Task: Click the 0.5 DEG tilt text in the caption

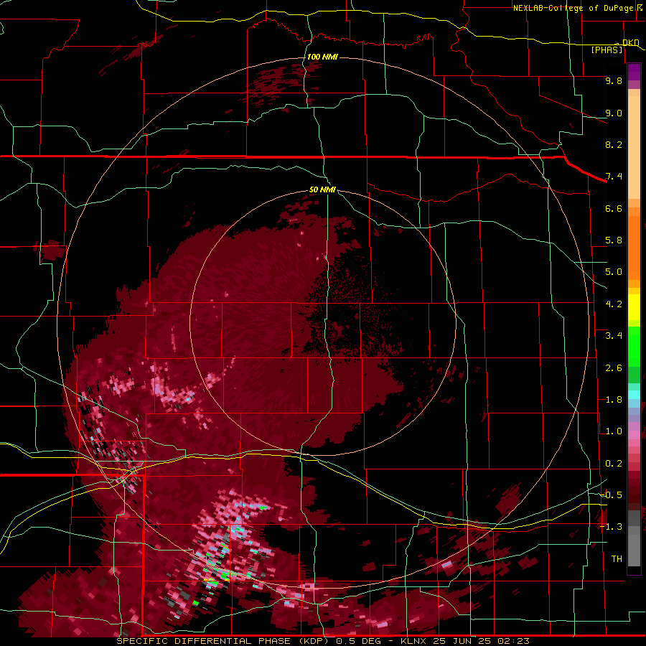Action: (x=358, y=641)
